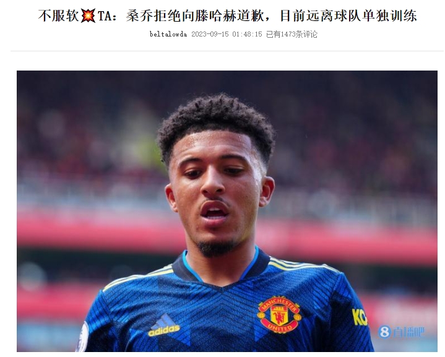445x357 pixels.
Task: Click the horizontal divider under the byline
Action: click(227, 51)
